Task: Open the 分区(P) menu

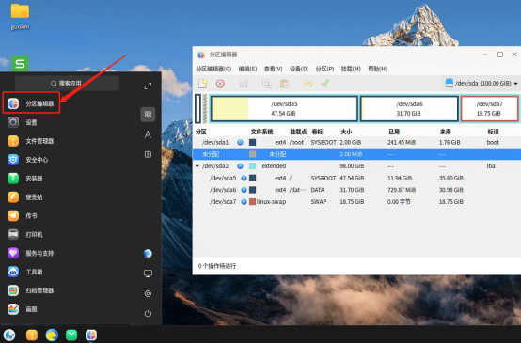Action: tap(324, 69)
